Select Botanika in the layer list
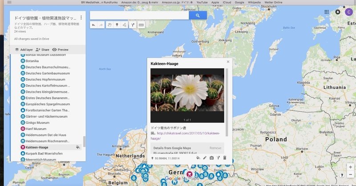The height and width of the screenshot is (186, 356). point(32,61)
